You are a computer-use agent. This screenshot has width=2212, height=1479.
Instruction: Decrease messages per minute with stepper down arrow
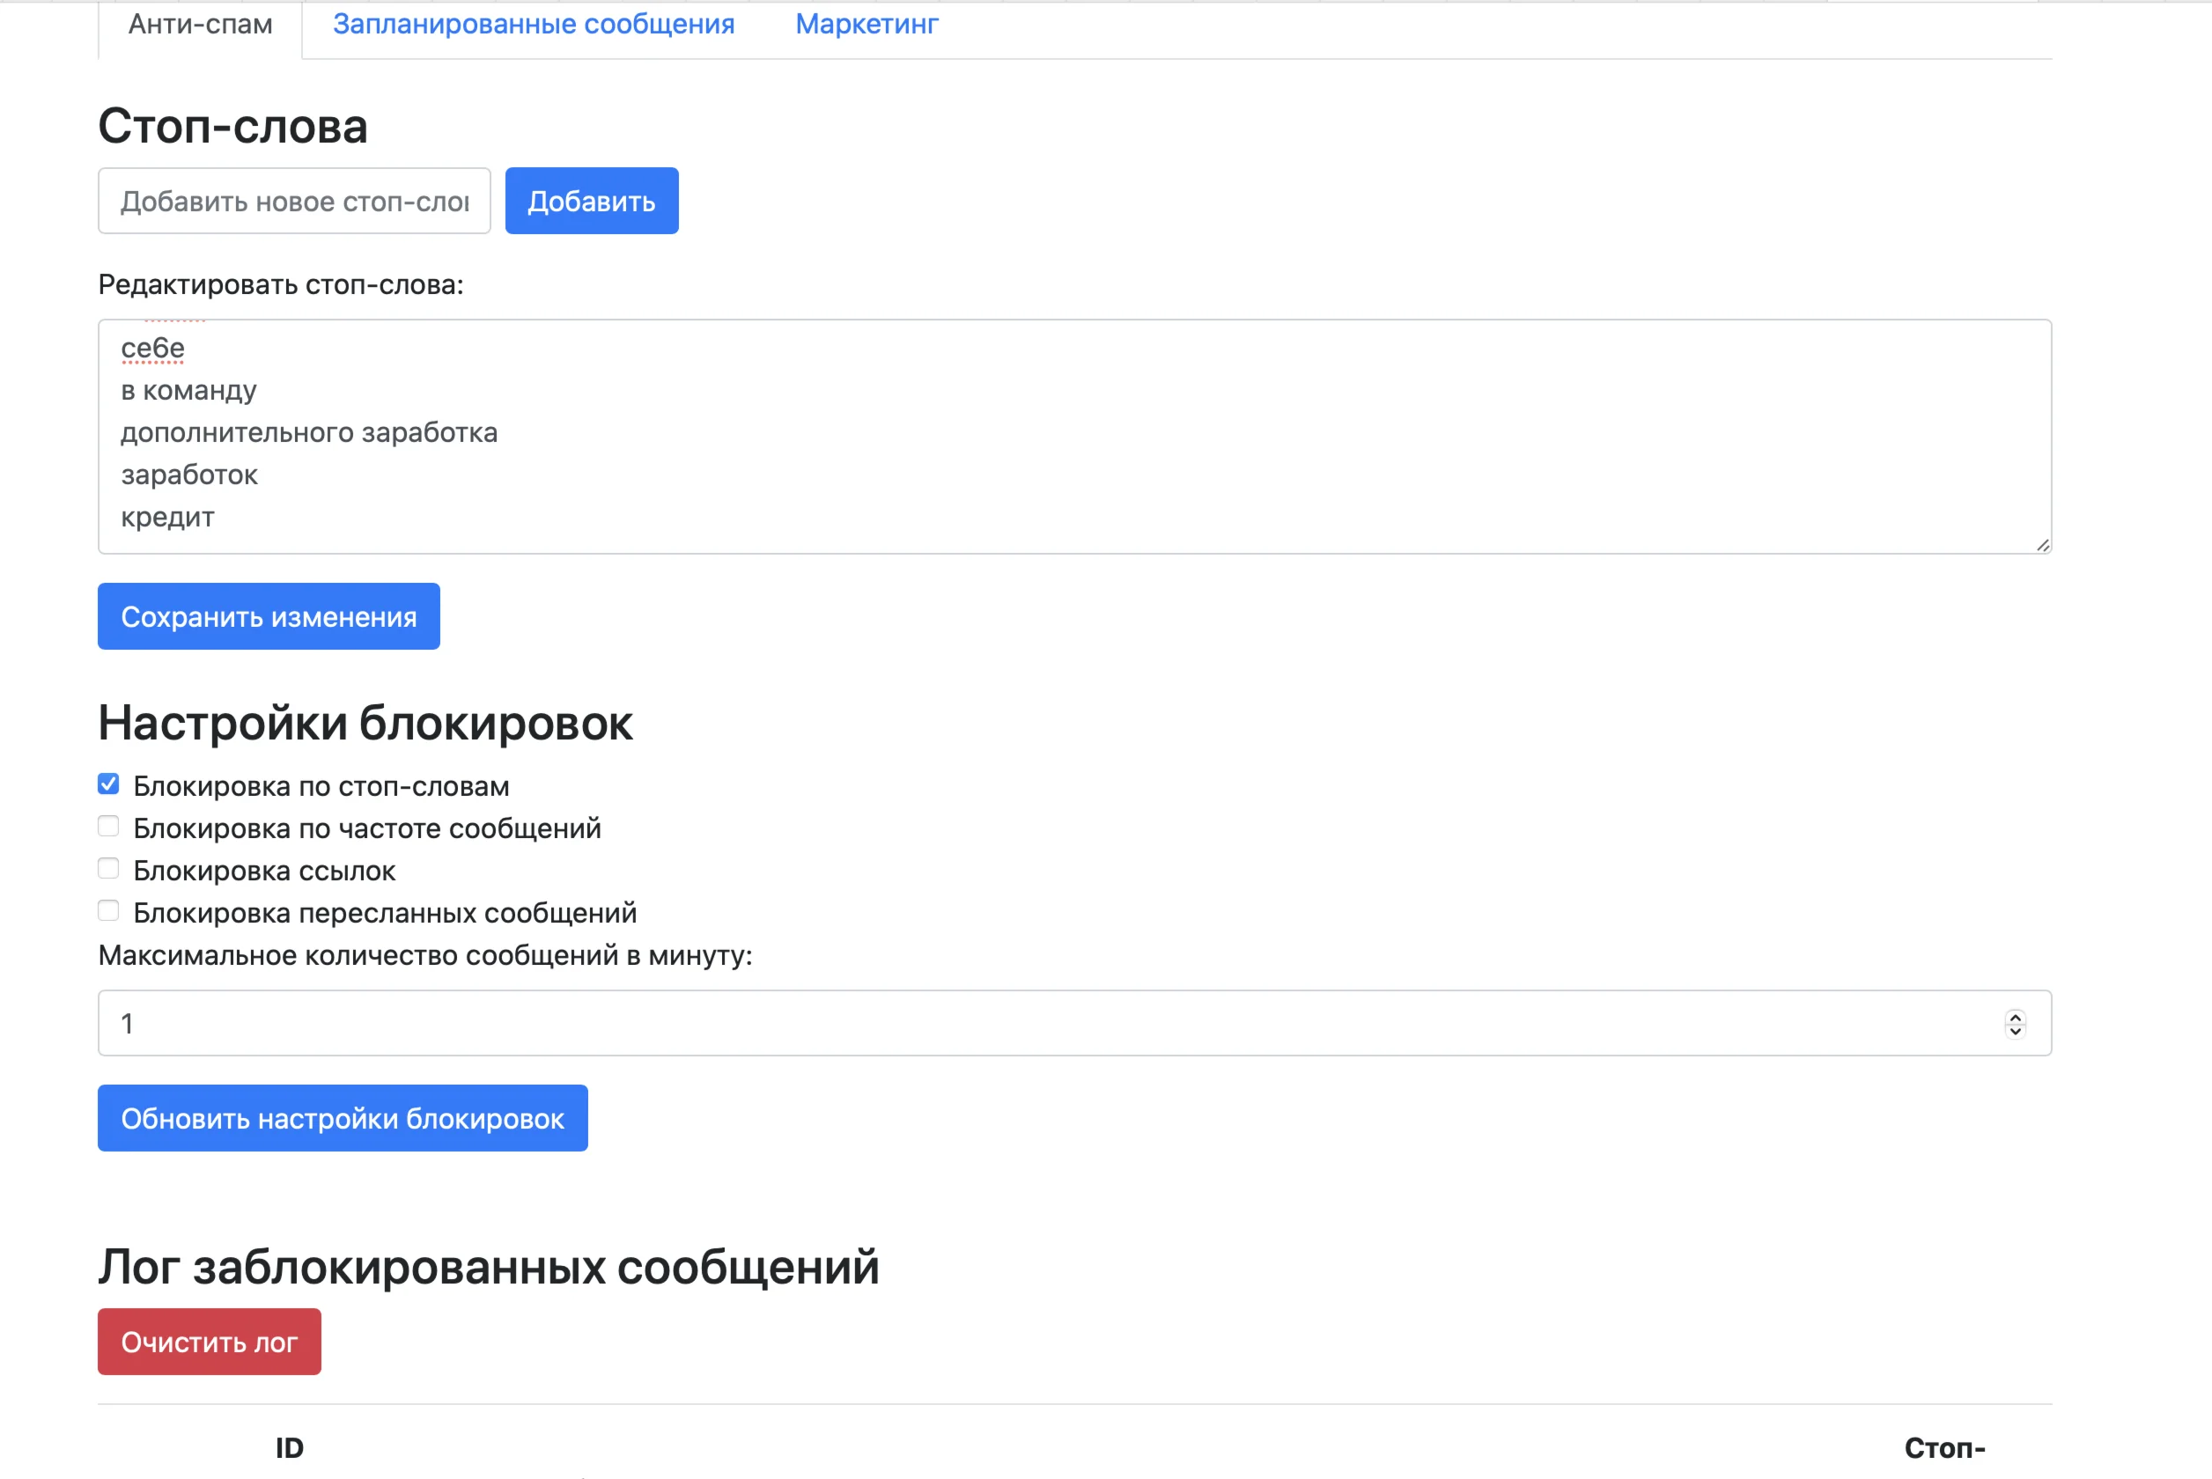click(x=2015, y=1031)
